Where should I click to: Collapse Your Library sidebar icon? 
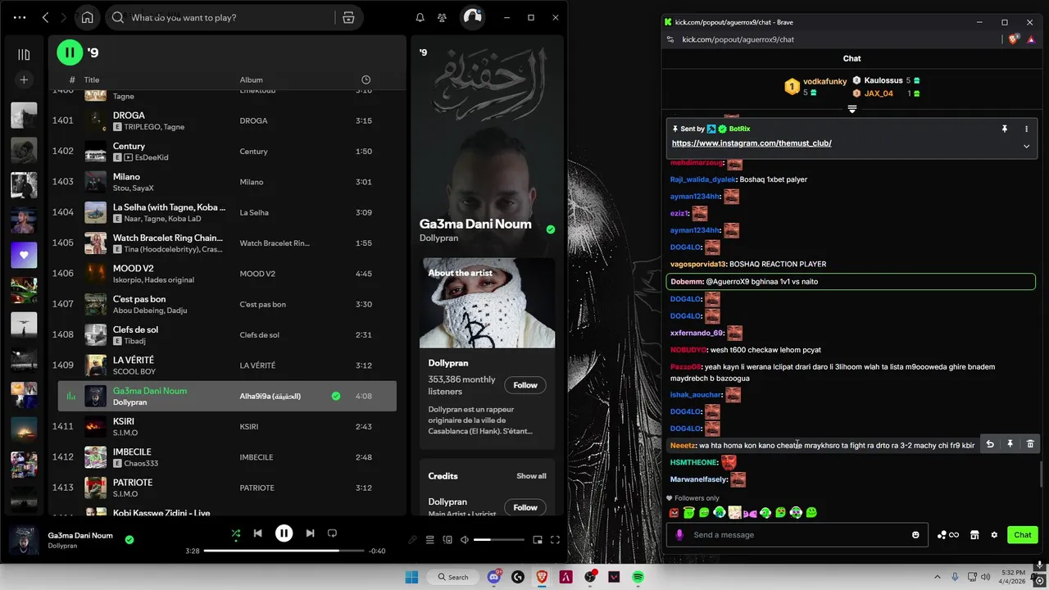tap(24, 54)
